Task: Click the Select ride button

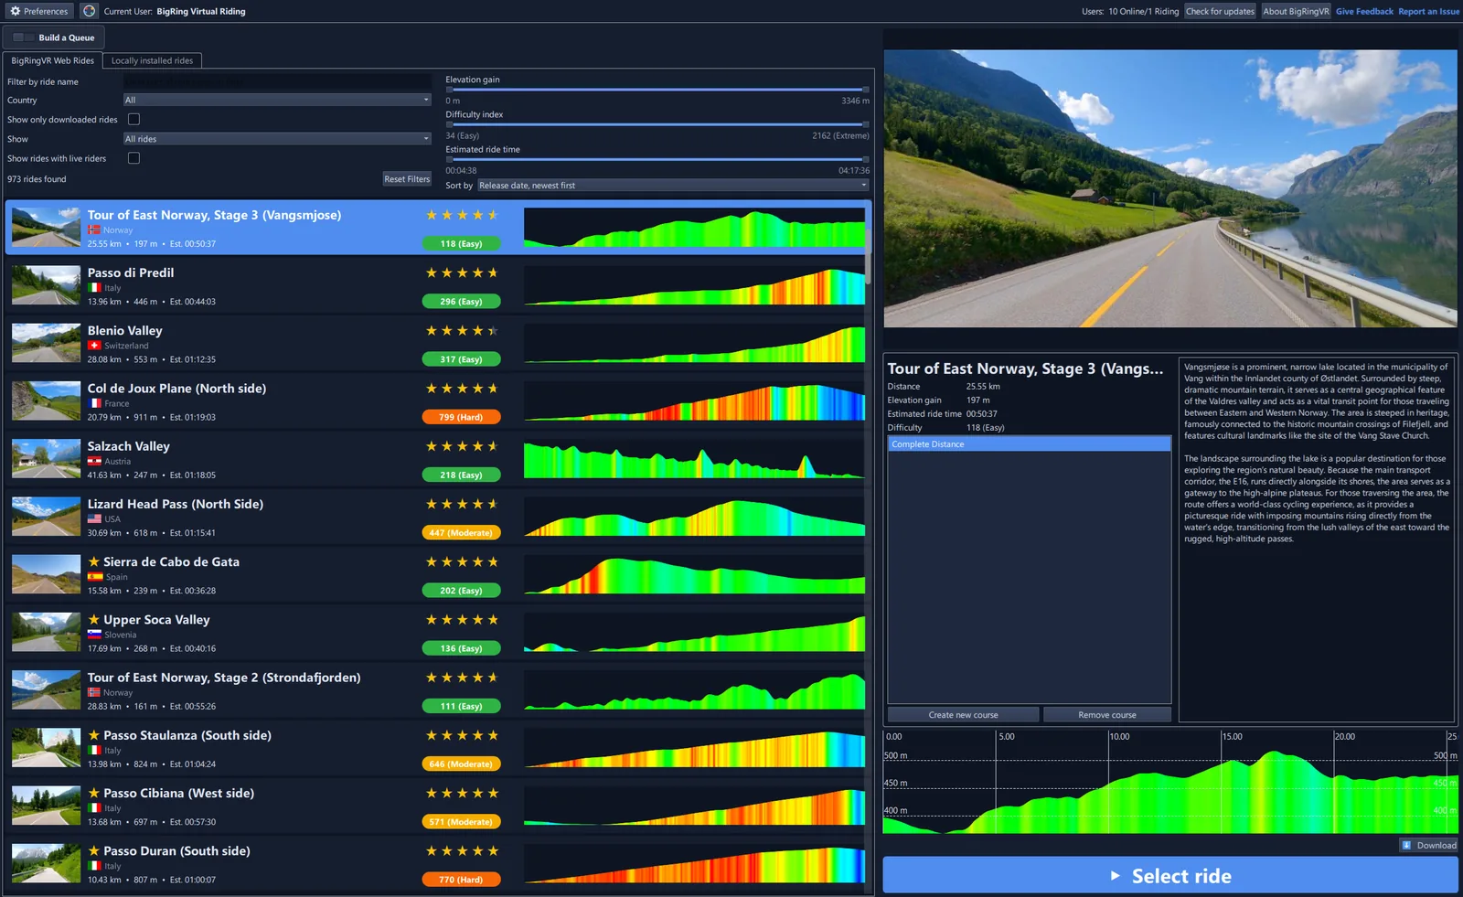Action: pyautogui.click(x=1170, y=875)
